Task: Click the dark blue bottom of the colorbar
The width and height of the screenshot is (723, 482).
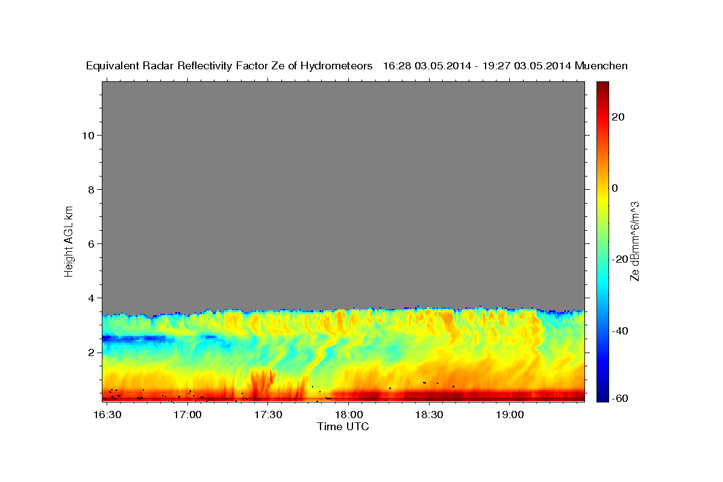Action: click(x=602, y=395)
